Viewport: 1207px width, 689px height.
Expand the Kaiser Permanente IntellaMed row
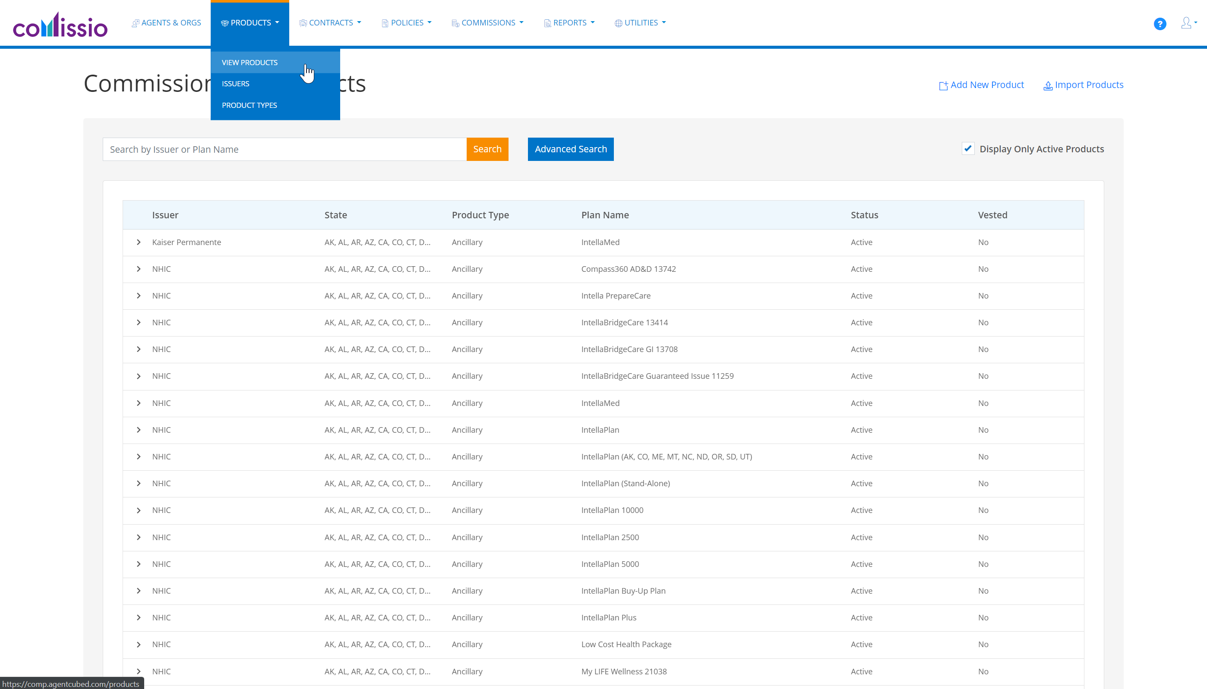point(139,242)
